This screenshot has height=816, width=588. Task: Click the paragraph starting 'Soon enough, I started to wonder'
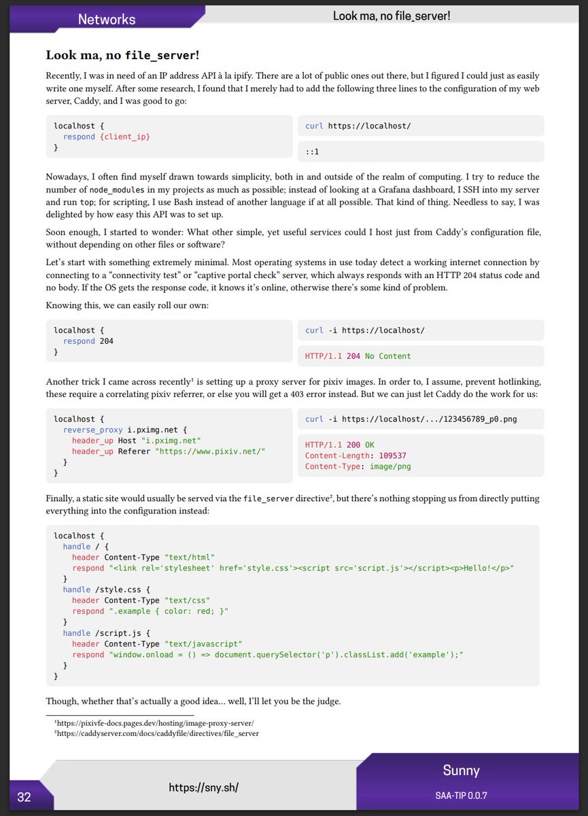(x=293, y=239)
